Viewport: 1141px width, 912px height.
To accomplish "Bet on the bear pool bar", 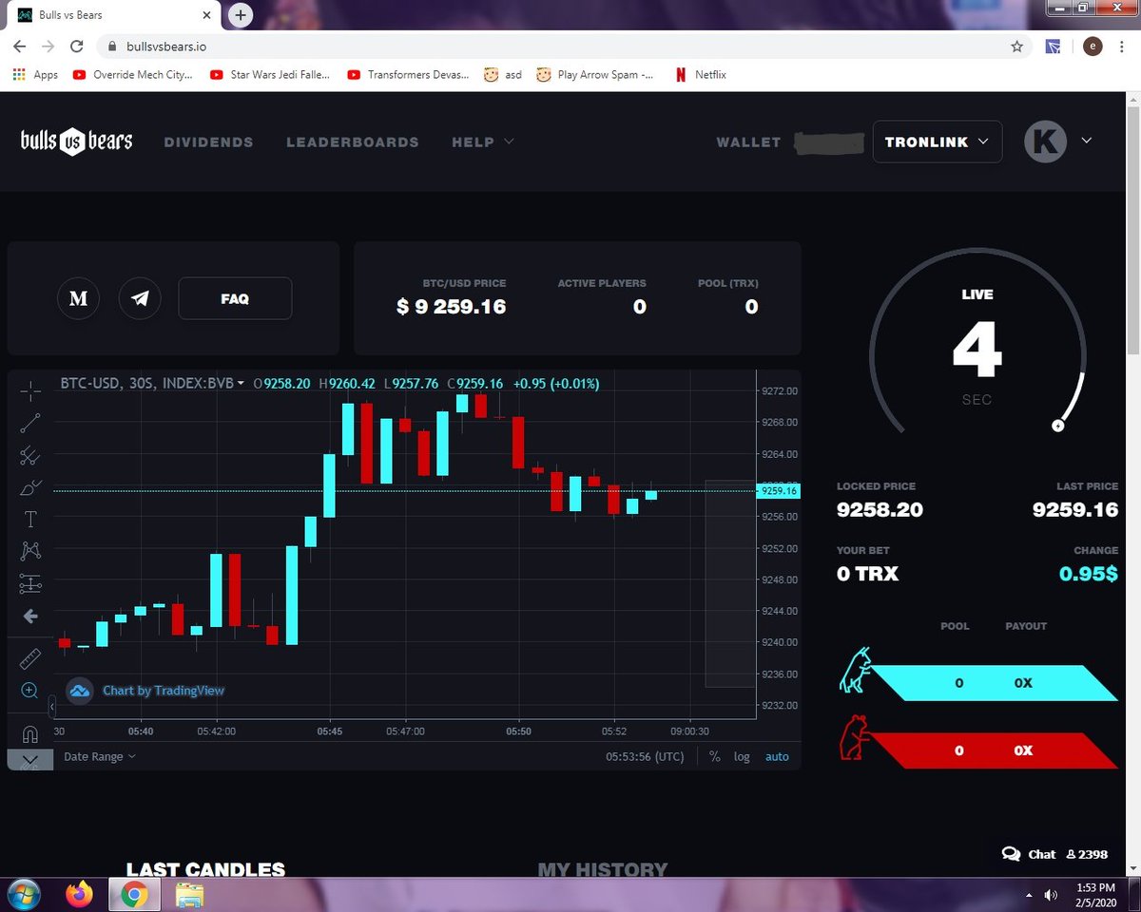I will 994,750.
